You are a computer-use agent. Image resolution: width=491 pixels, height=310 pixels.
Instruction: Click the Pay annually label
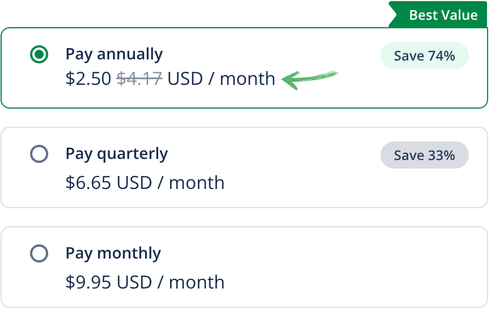[114, 54]
